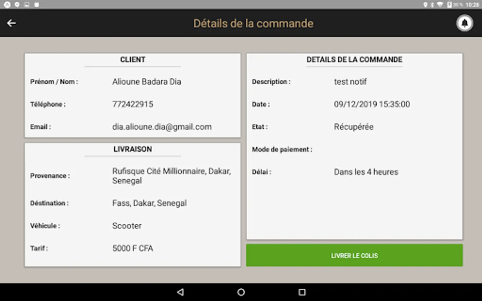Click the DETAILS DE LA COMMANDE header
The image size is (482, 301).
354,60
